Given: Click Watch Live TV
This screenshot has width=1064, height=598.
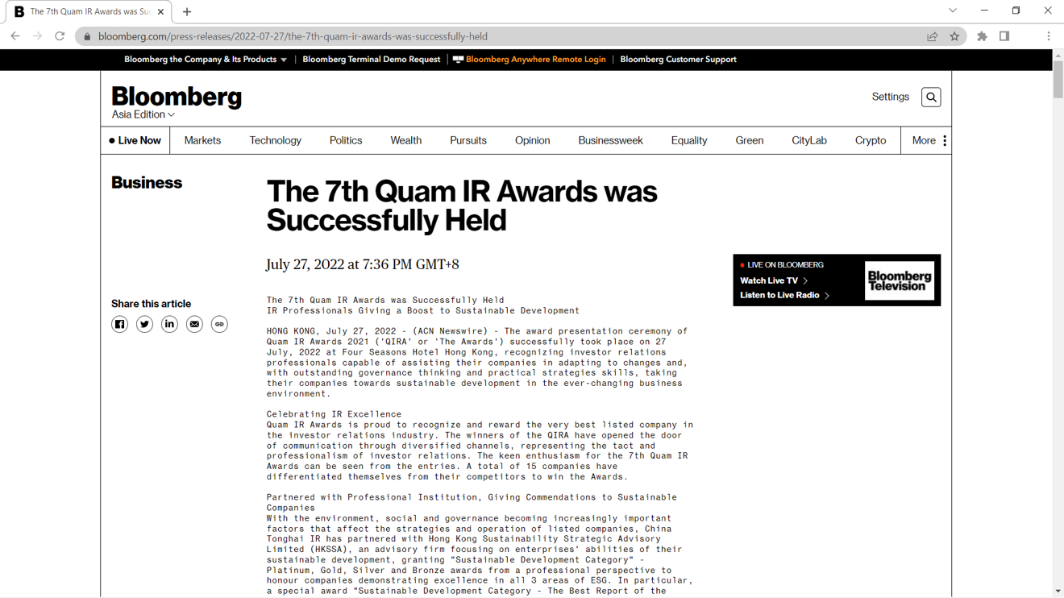Looking at the screenshot, I should pos(774,280).
